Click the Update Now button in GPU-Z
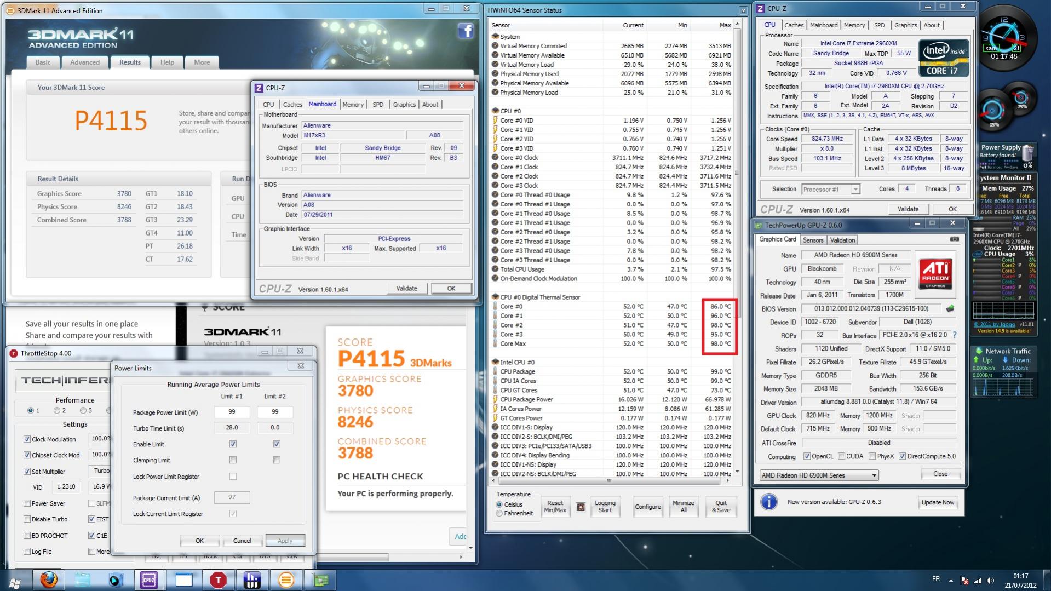Image resolution: width=1051 pixels, height=591 pixels. click(x=938, y=502)
